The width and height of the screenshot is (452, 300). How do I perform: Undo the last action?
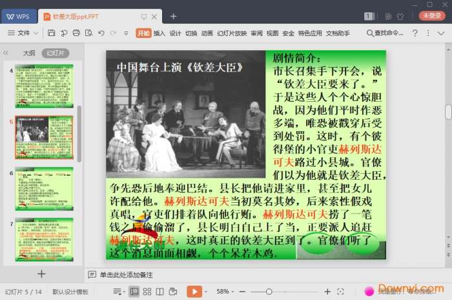pos(101,33)
